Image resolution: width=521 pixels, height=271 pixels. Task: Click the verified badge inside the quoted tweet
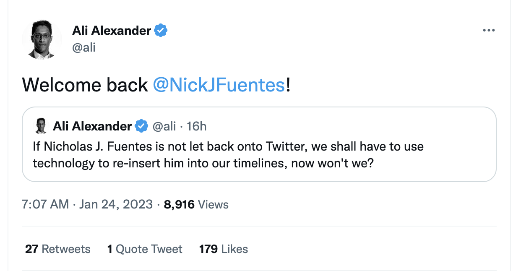pyautogui.click(x=142, y=126)
